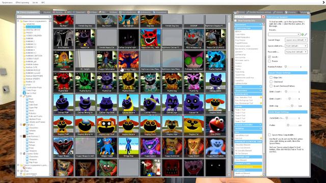This screenshot has width=326, height=183.
Task: Pick the Nightmare Huggy spawn icon
Action: point(128,60)
